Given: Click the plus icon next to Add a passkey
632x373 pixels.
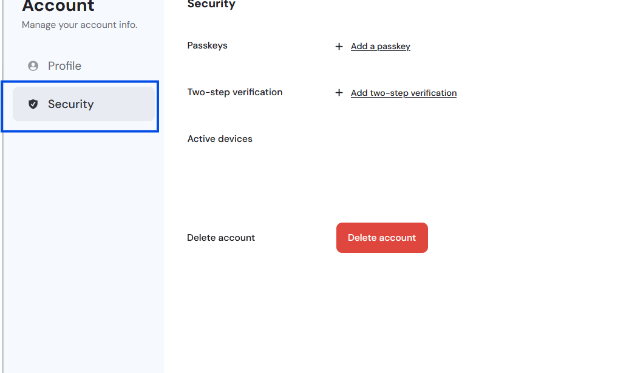Looking at the screenshot, I should tap(339, 46).
